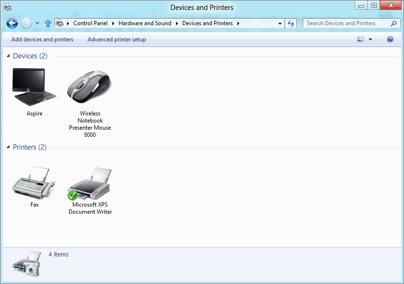404x284 pixels.
Task: Collapse the Devices (2) group
Action: click(x=8, y=56)
